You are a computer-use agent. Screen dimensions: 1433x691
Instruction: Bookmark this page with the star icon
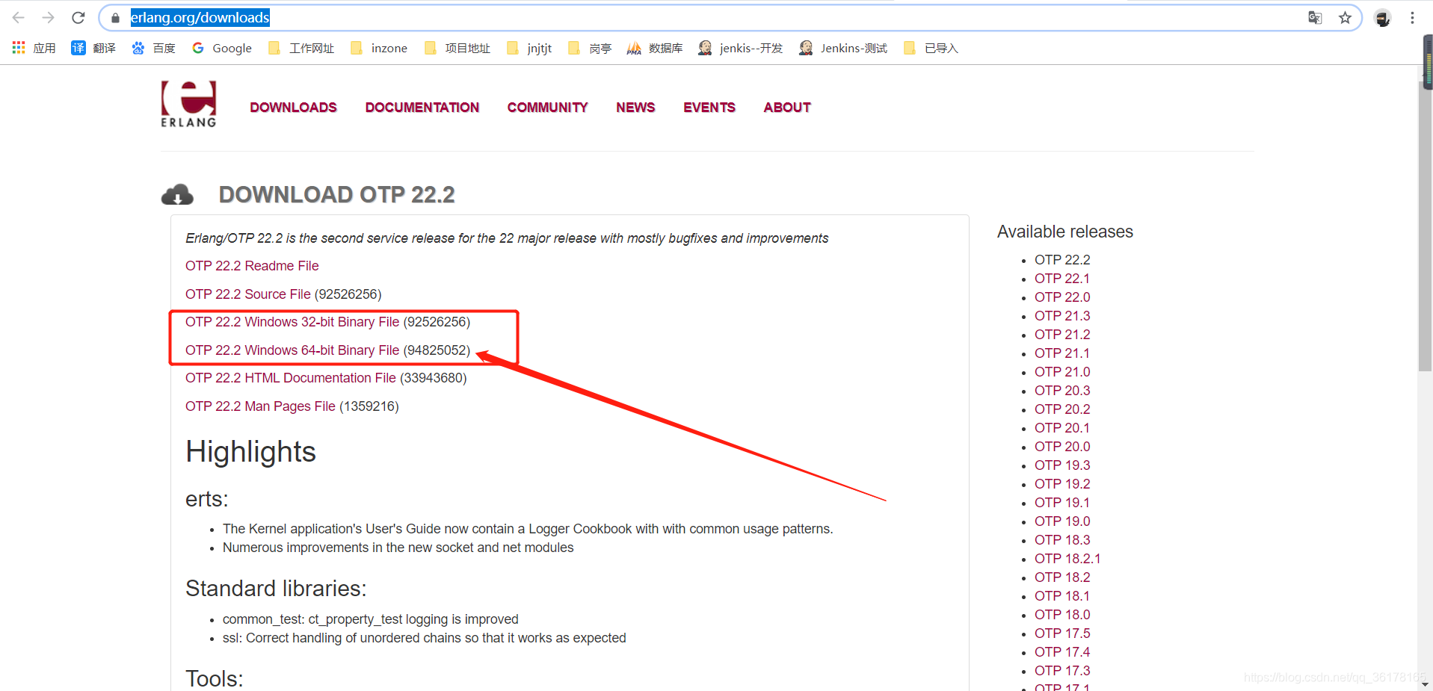click(1345, 18)
